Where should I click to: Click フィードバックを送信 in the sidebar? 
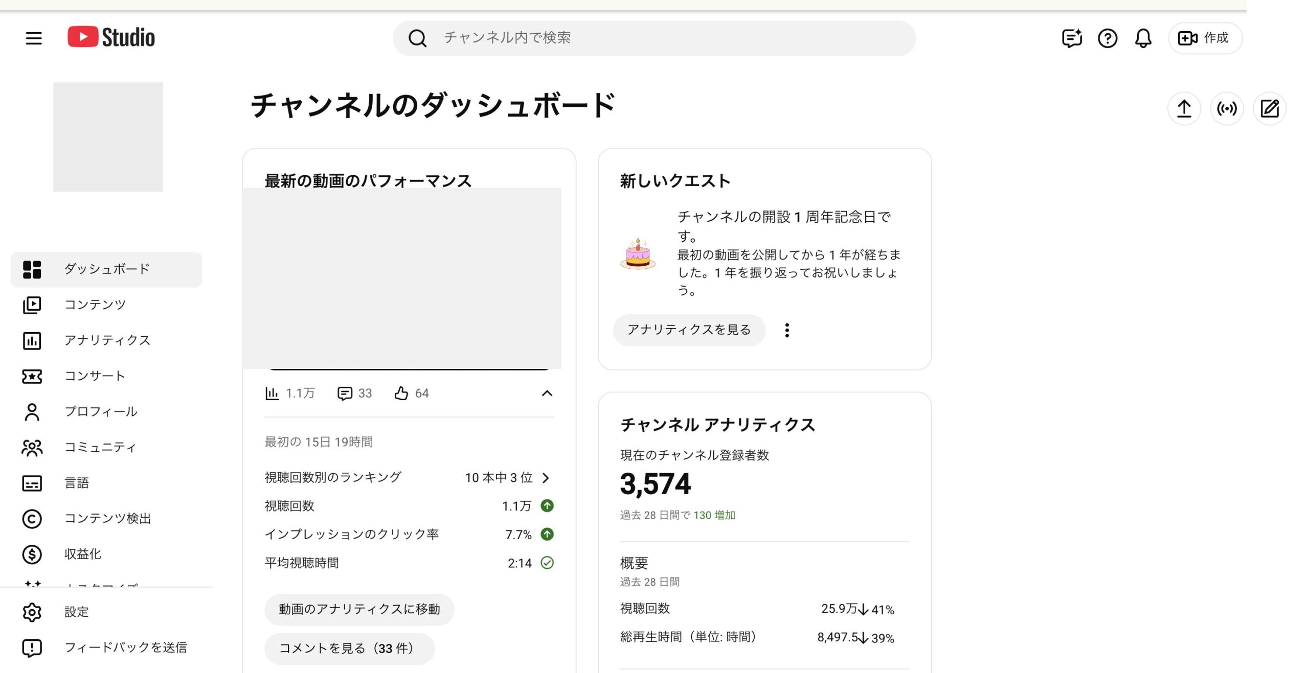(x=106, y=647)
